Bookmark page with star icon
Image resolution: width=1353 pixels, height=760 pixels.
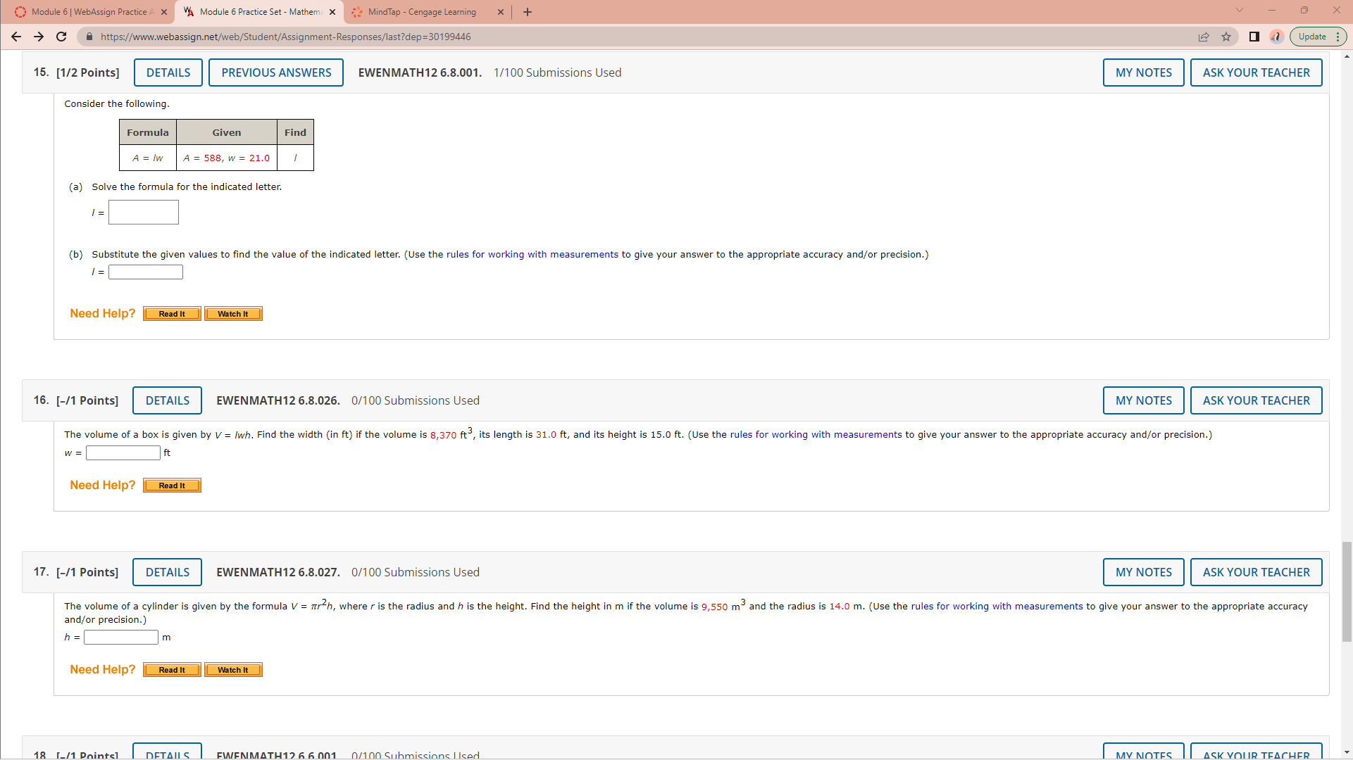pyautogui.click(x=1226, y=37)
